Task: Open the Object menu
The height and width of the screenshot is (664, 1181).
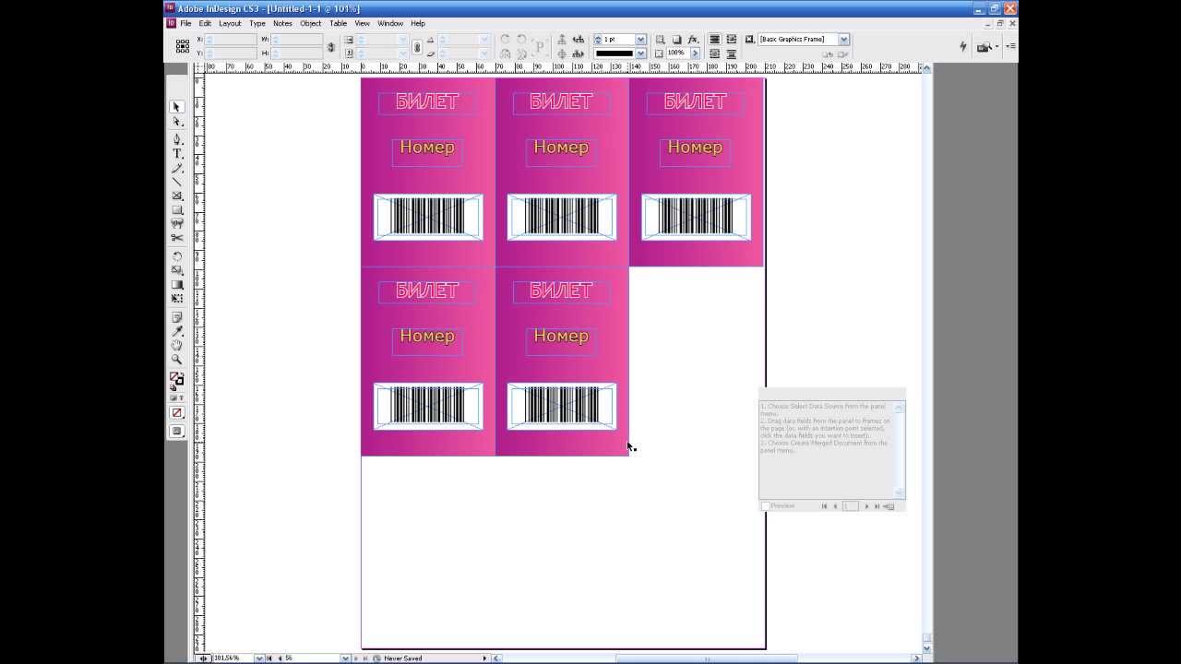Action: pyautogui.click(x=310, y=23)
